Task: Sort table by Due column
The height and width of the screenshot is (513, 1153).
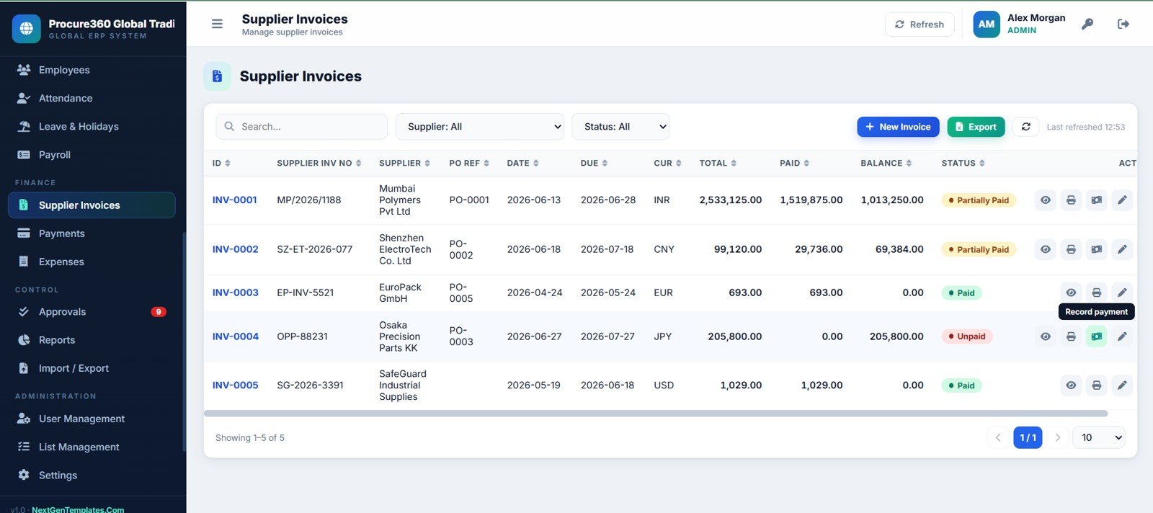Action: click(x=595, y=164)
